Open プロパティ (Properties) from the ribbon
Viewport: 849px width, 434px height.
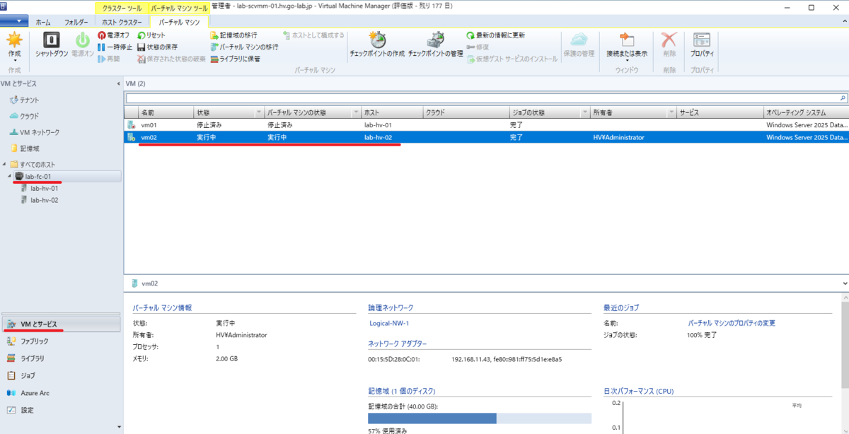pos(702,45)
